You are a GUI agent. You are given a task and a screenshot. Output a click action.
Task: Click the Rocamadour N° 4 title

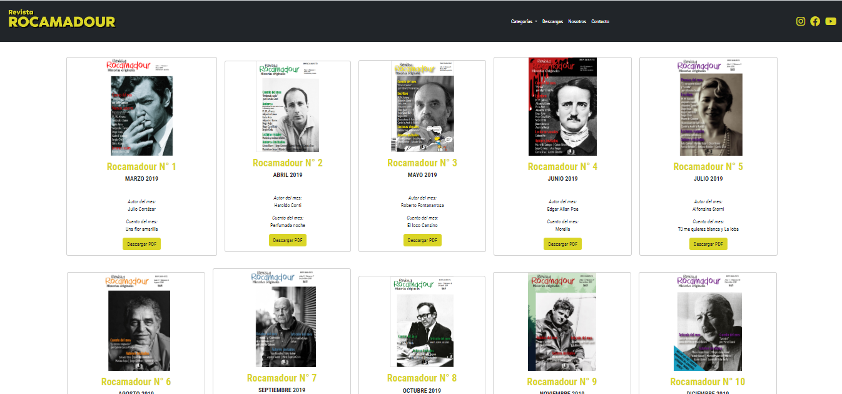coord(562,166)
